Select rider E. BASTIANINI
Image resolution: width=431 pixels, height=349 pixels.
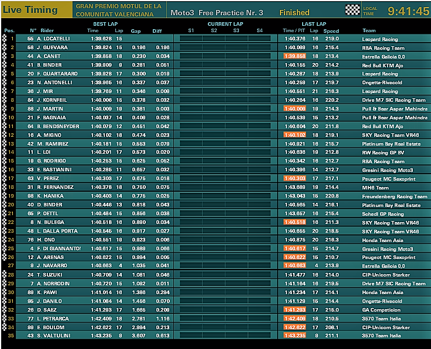click(x=54, y=170)
